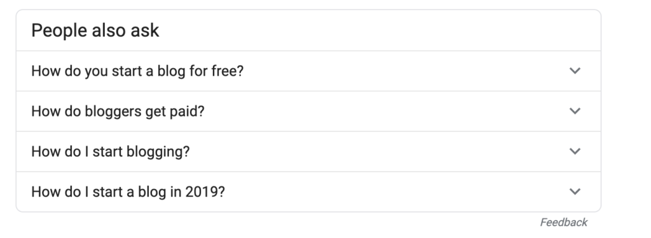Viewport: 651px width, 238px height.
Task: Send feedback about these related questions
Action: [563, 223]
